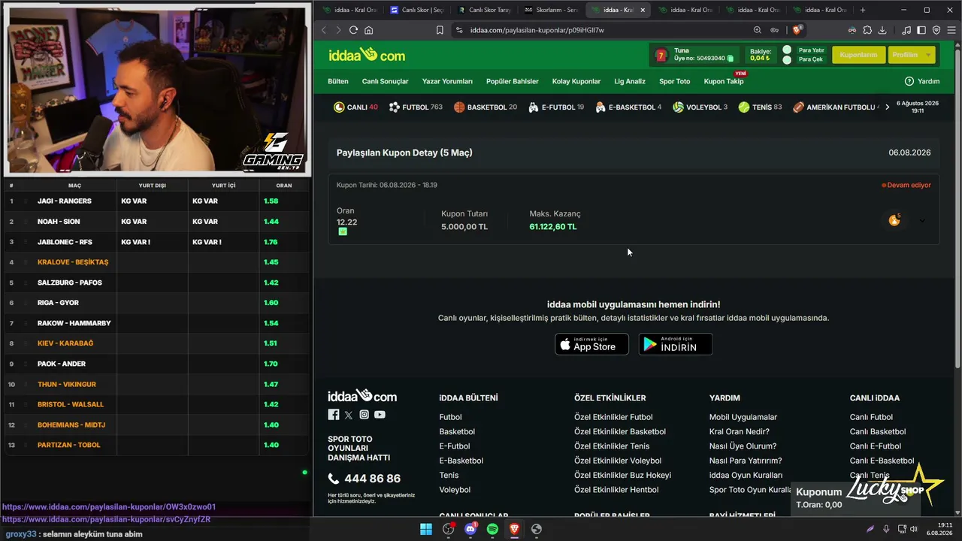Click the KRALOVE - BEŞİKTAŞ match row
This screenshot has height=541, width=962.
[156, 262]
